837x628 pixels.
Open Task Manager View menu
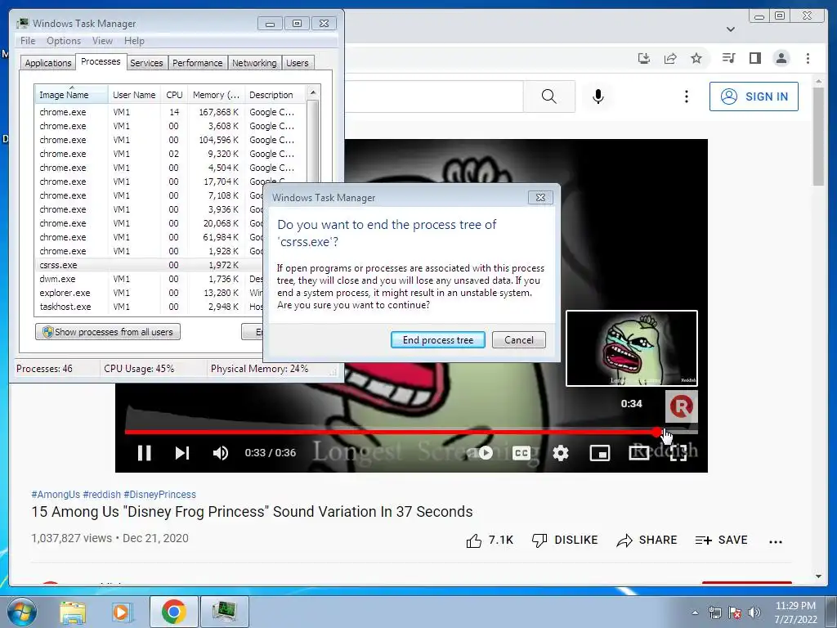point(102,41)
